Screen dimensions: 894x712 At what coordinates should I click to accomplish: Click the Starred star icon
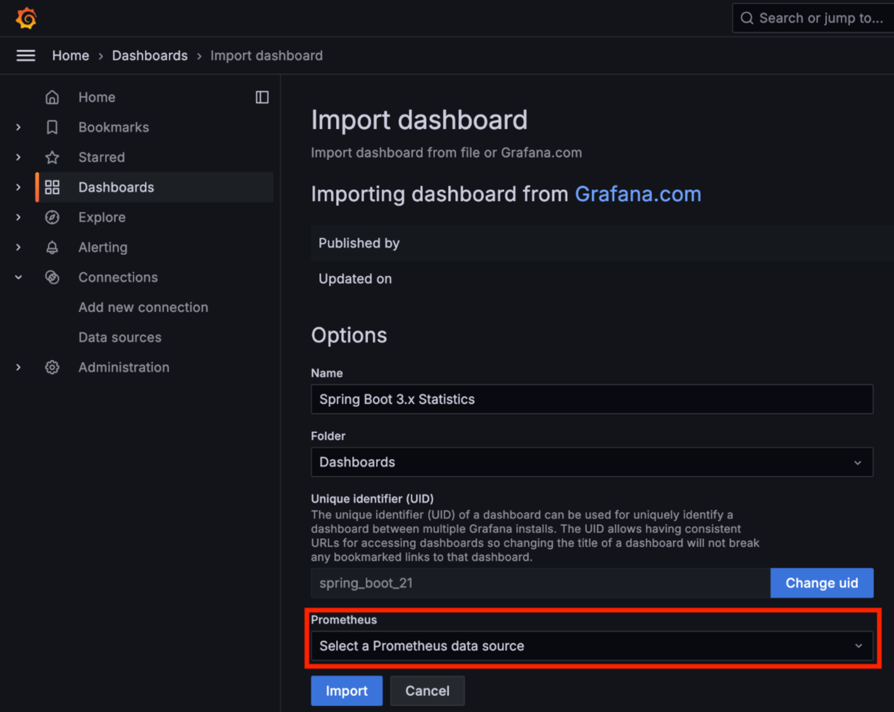[52, 157]
